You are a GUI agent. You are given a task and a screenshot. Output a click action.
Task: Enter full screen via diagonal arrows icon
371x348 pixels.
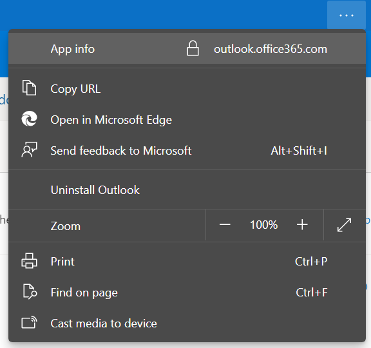click(344, 225)
